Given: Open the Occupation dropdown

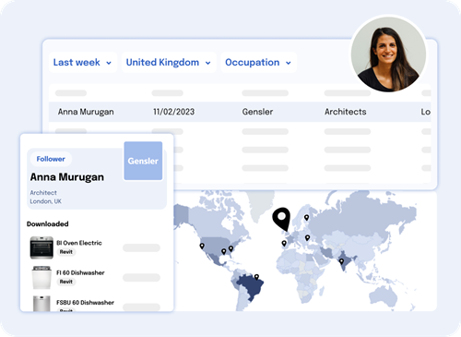Looking at the screenshot, I should tap(258, 63).
